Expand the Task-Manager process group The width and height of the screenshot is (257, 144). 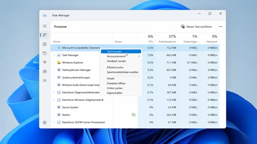pyautogui.click(x=54, y=55)
